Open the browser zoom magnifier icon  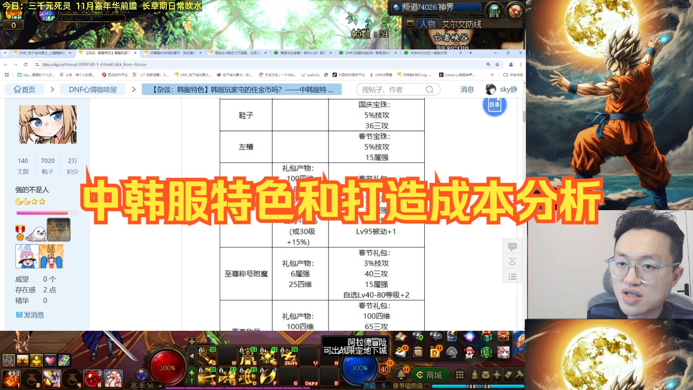488,65
